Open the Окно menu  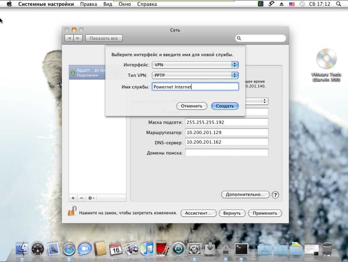(x=125, y=4)
